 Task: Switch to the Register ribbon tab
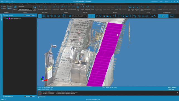pyautogui.click(x=29, y=4)
